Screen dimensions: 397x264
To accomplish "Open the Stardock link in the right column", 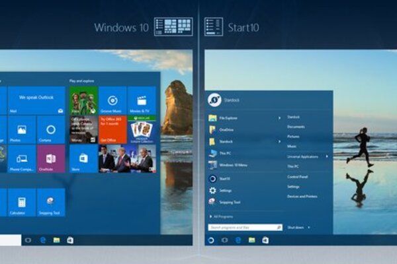I will click(293, 117).
